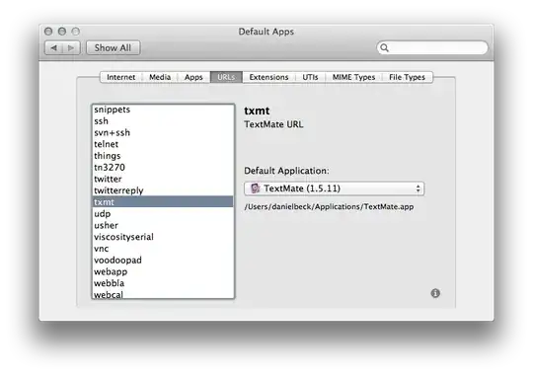Close the Default Apps window
This screenshot has width=533, height=375.
pyautogui.click(x=48, y=32)
